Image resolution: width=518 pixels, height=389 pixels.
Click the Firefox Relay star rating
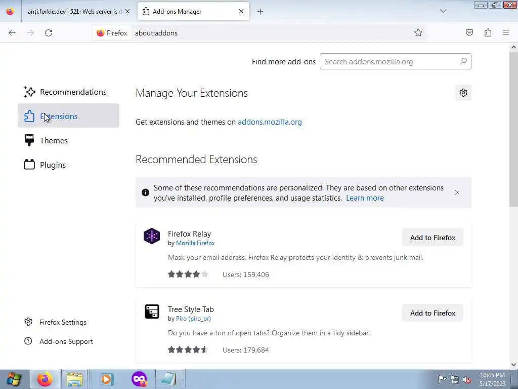coord(188,274)
